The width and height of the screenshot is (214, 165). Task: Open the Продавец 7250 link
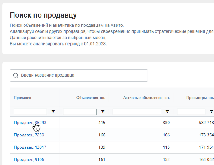pyautogui.click(x=29, y=135)
